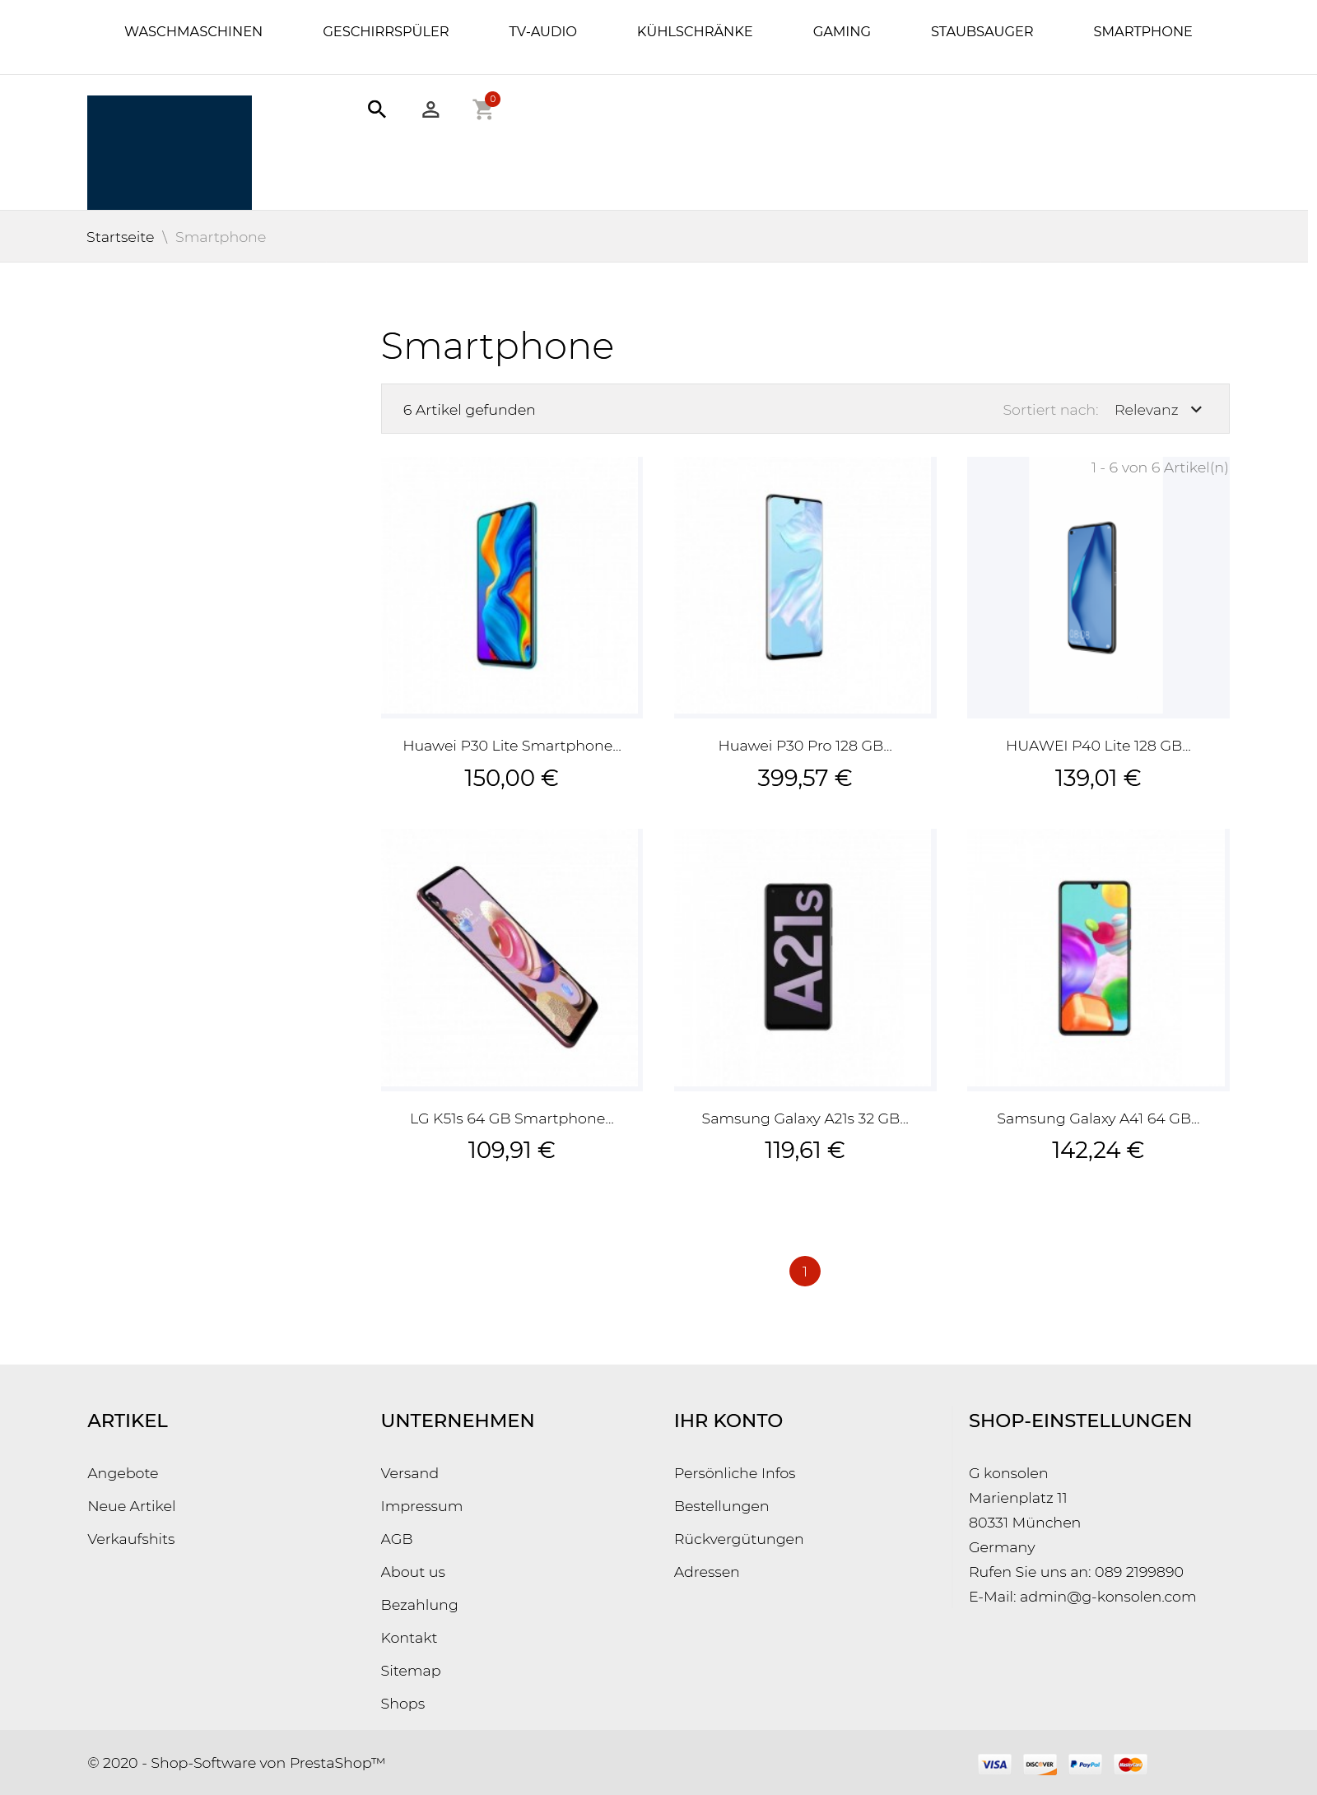
Task: Open the user account icon
Action: coord(430,109)
